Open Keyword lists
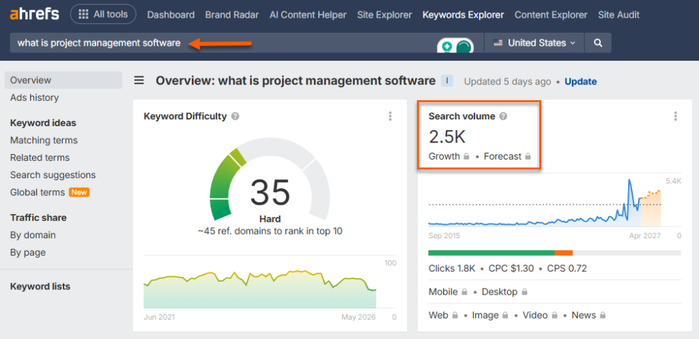699x339 pixels. [x=40, y=286]
